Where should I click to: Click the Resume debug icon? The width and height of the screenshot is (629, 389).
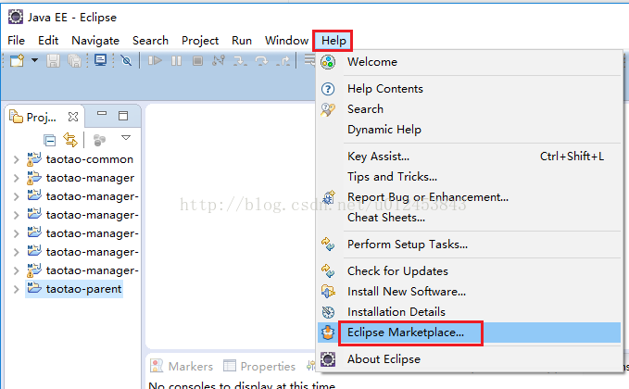(155, 61)
